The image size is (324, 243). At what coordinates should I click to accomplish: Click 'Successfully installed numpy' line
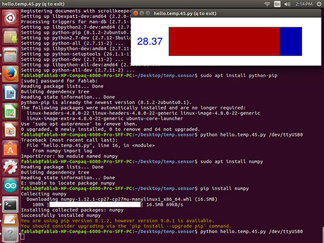click(61, 215)
